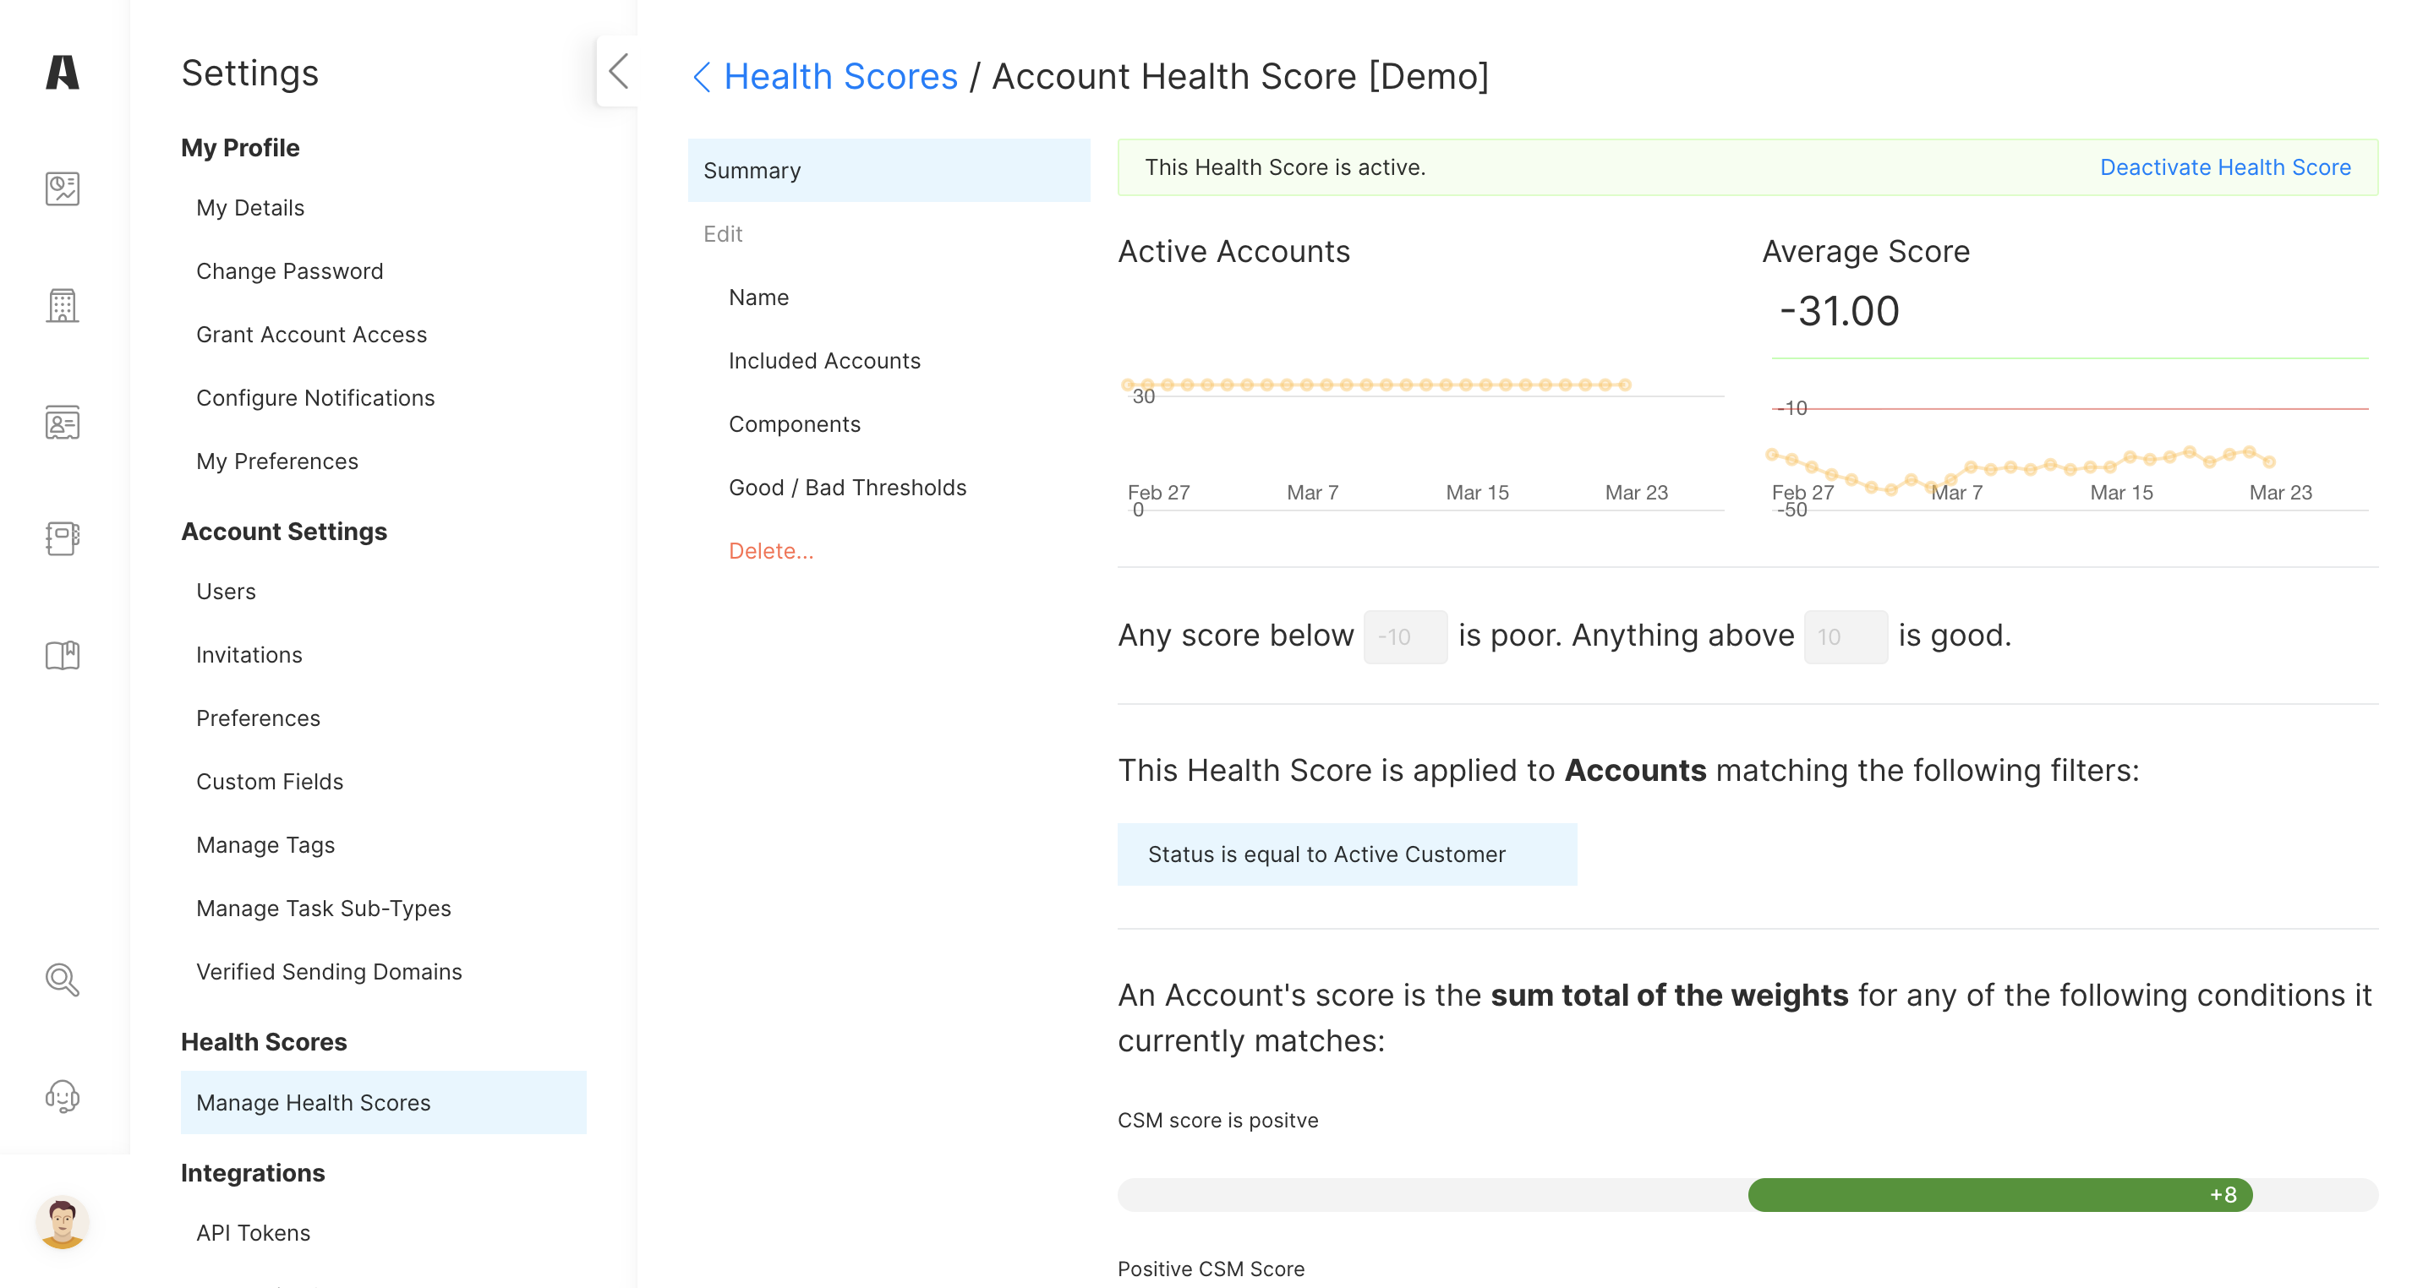The image size is (2423, 1288).
Task: Click the Integrations section heading
Action: pyautogui.click(x=252, y=1172)
